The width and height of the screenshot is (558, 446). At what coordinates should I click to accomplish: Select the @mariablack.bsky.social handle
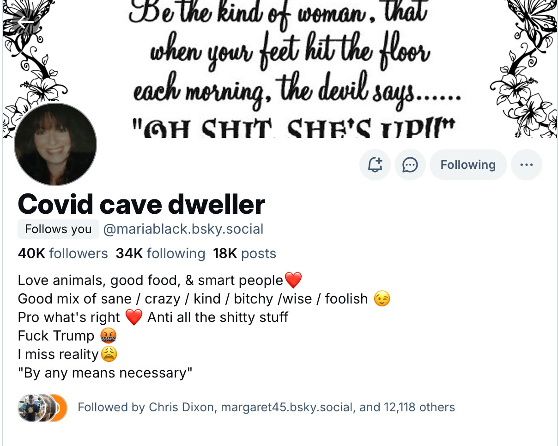(183, 229)
